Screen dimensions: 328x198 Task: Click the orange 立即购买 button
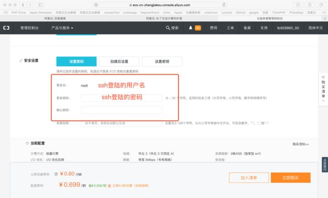pyautogui.click(x=291, y=178)
